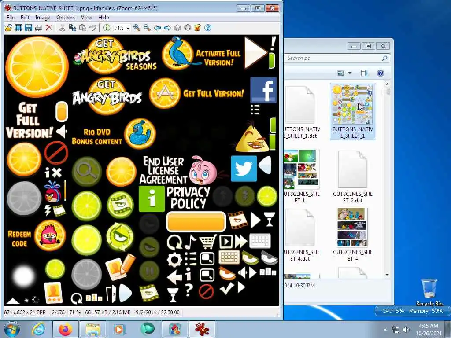Click the Explorer scrollbar down arrow

(x=387, y=275)
